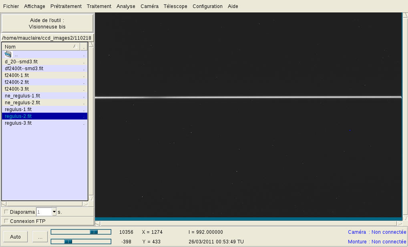Open the Fichier menu
Screen dimensions: 408x247
(11, 6)
